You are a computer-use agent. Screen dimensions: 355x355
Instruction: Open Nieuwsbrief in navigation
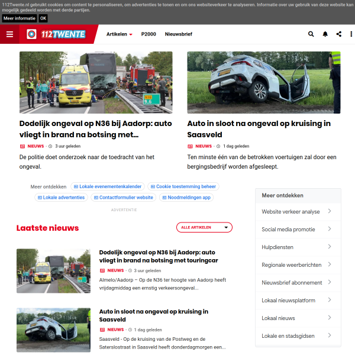coord(179,34)
